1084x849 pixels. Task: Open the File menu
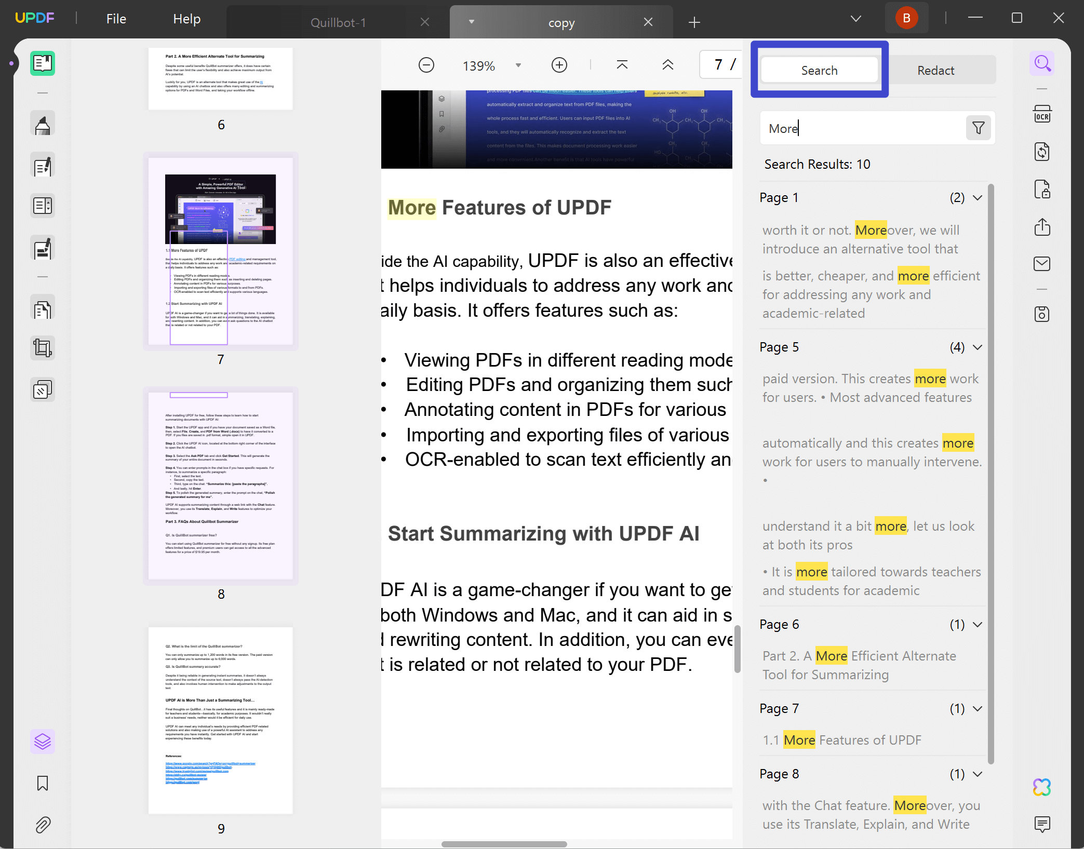[115, 18]
